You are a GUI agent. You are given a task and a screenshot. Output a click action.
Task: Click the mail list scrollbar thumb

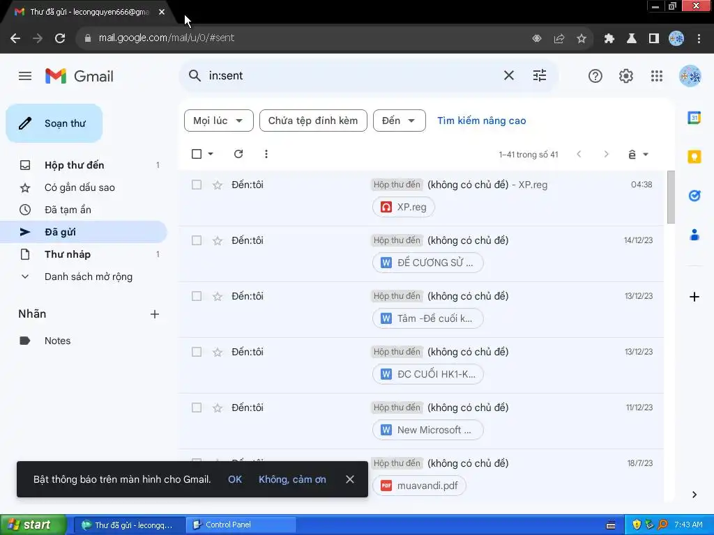click(x=671, y=197)
